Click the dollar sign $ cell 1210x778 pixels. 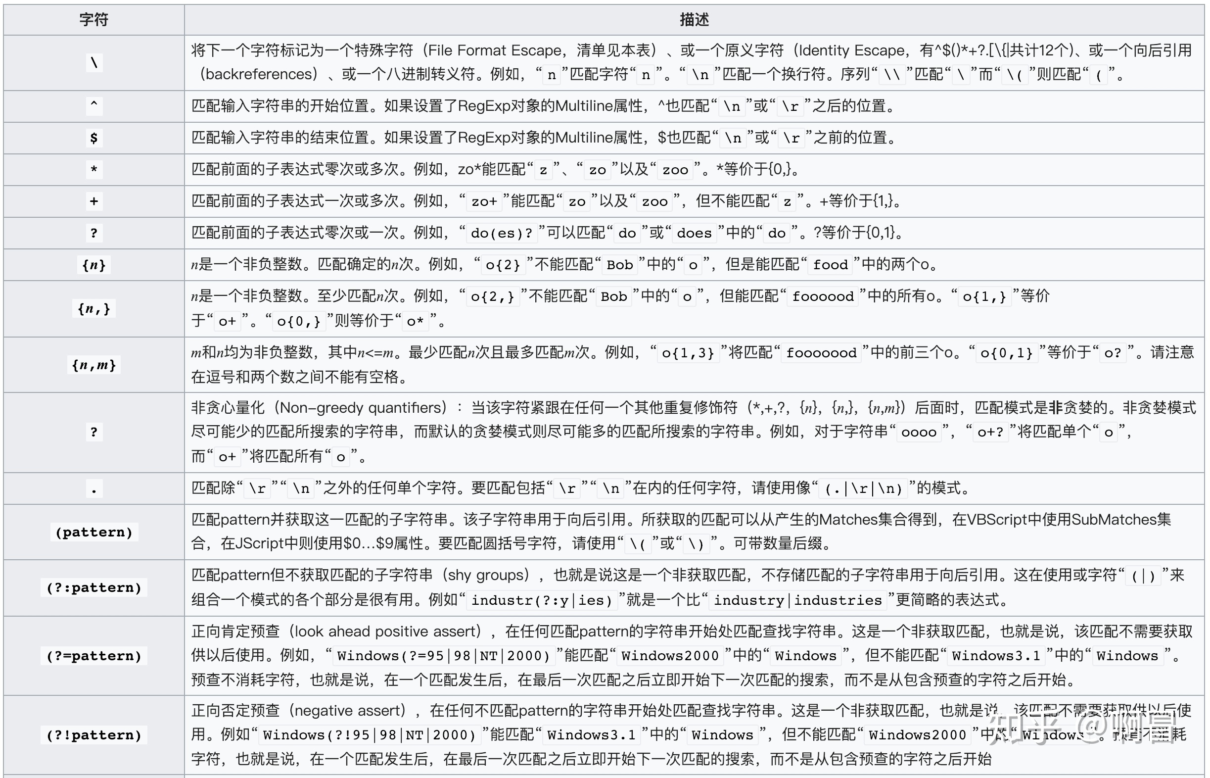(94, 138)
